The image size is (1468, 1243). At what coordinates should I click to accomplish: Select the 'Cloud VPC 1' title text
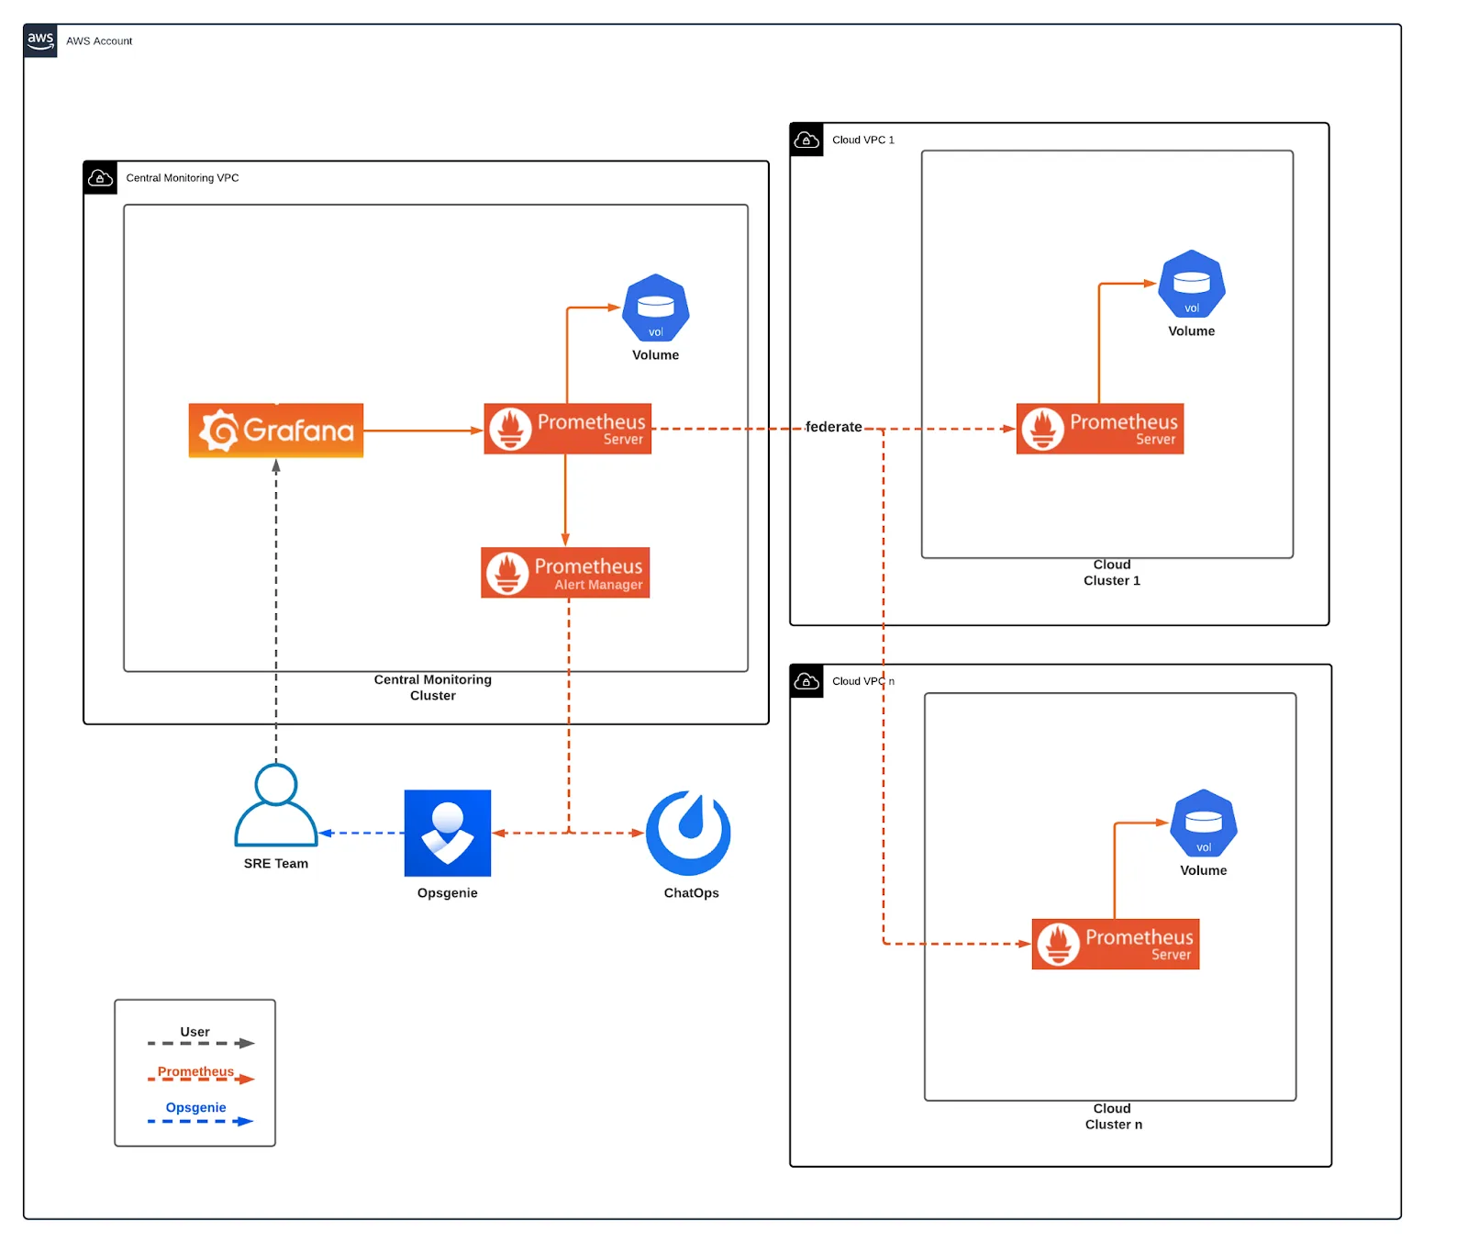coord(863,140)
